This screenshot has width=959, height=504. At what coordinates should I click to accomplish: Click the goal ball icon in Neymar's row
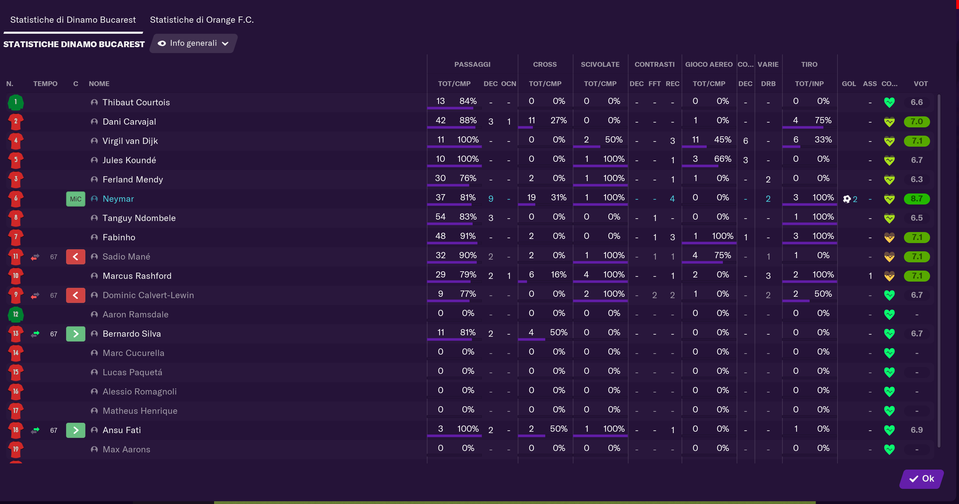click(846, 199)
